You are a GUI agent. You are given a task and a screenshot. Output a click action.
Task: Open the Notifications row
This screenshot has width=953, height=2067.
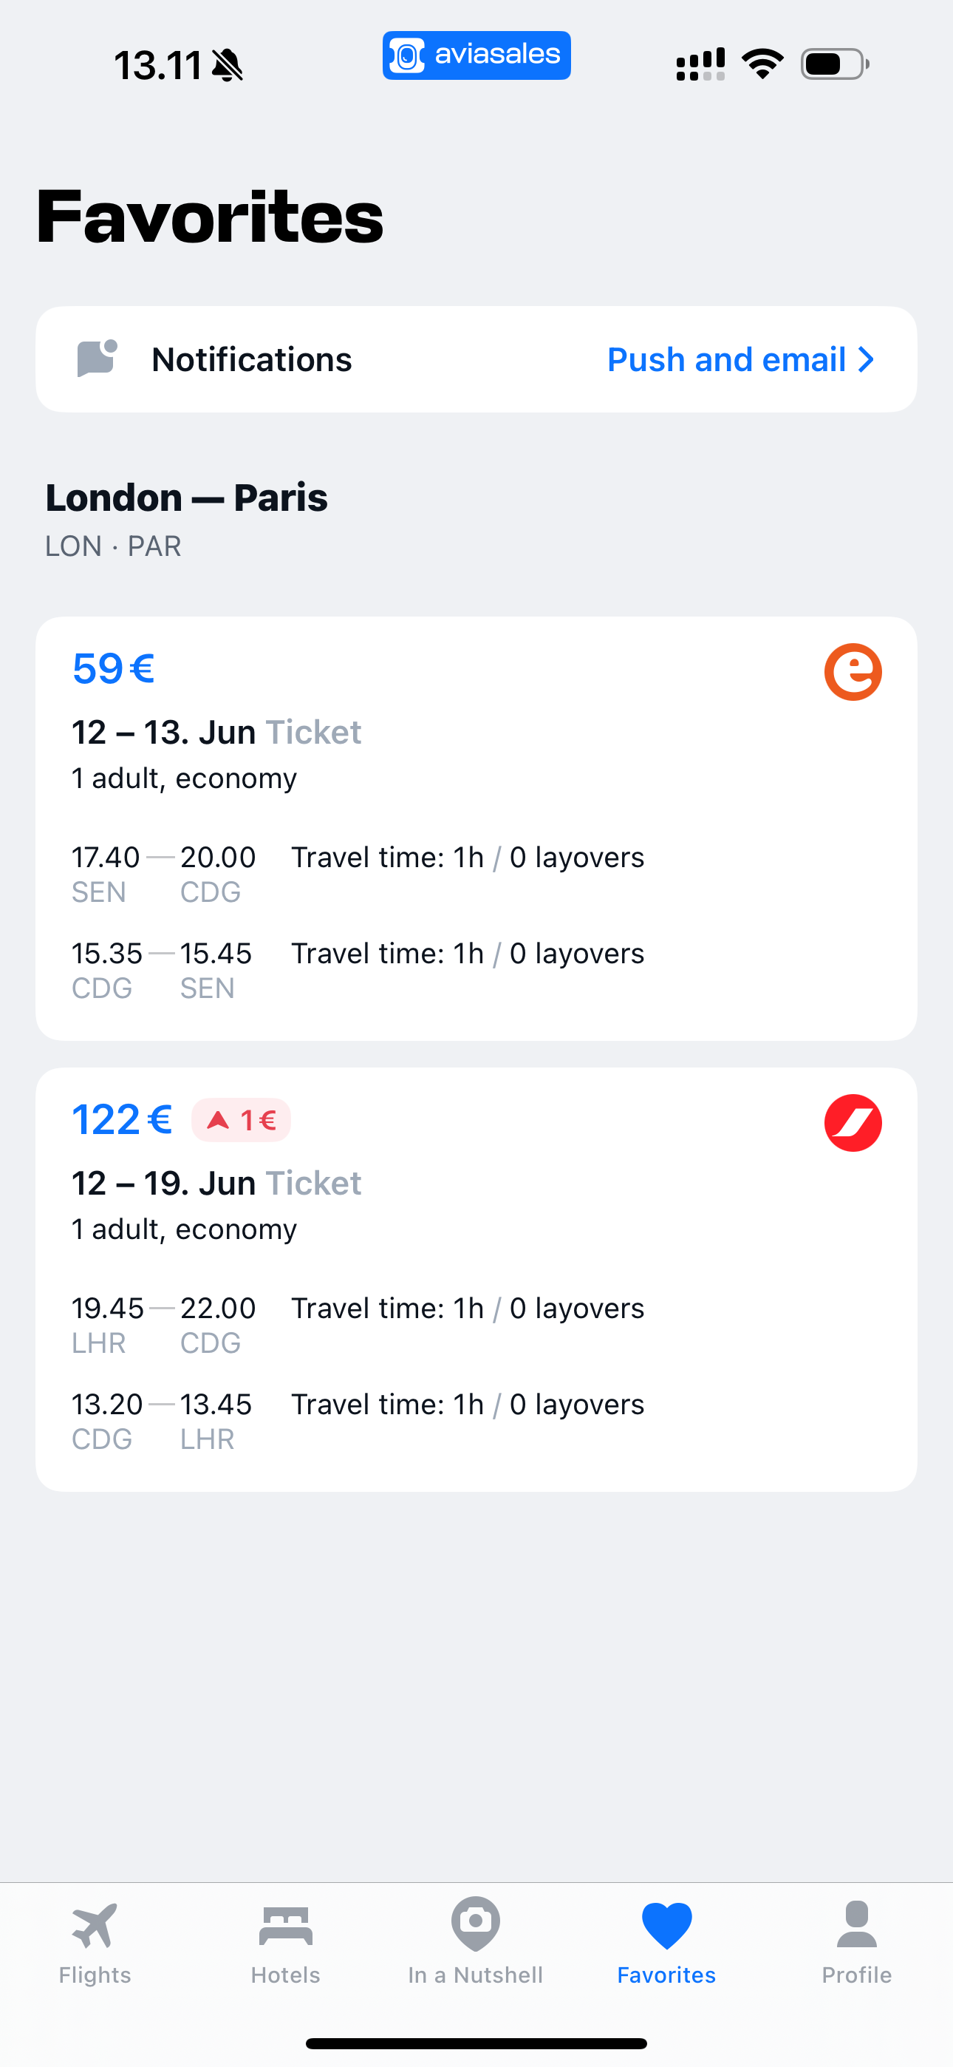(476, 359)
